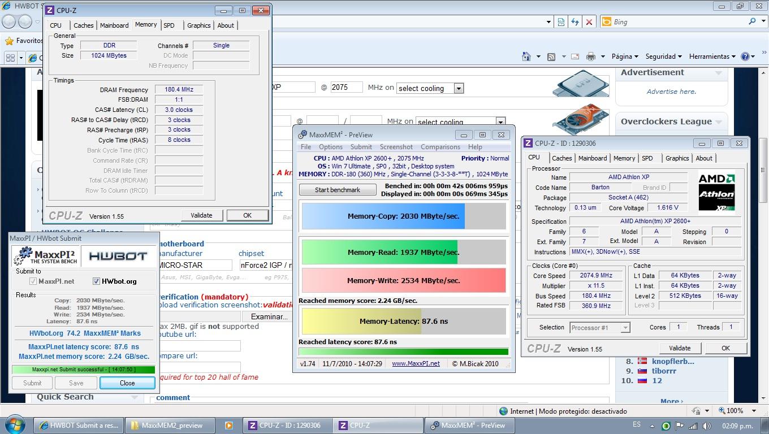The width and height of the screenshot is (769, 434).
Task: Show hidden system tray icons arrow
Action: [x=651, y=426]
